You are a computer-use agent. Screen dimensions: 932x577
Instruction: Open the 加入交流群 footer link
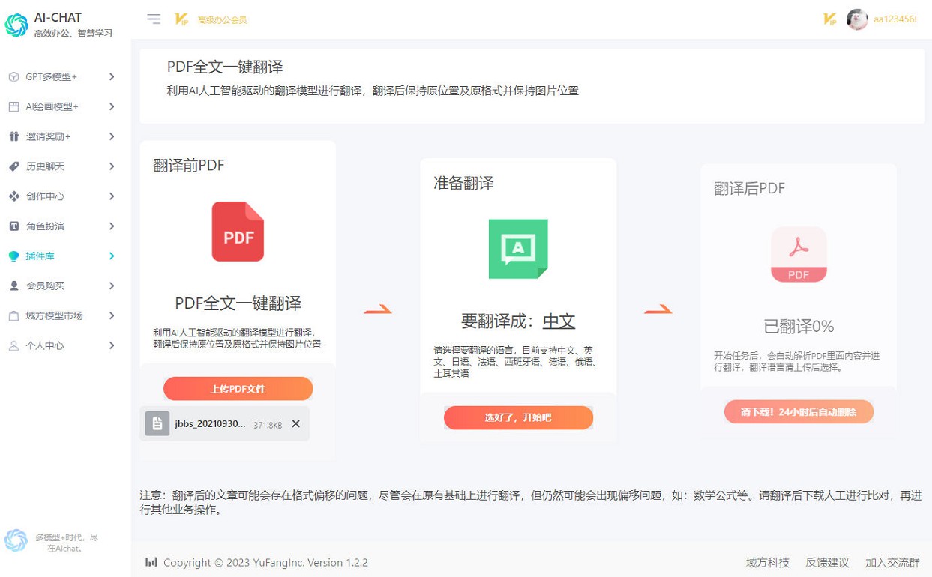(892, 562)
